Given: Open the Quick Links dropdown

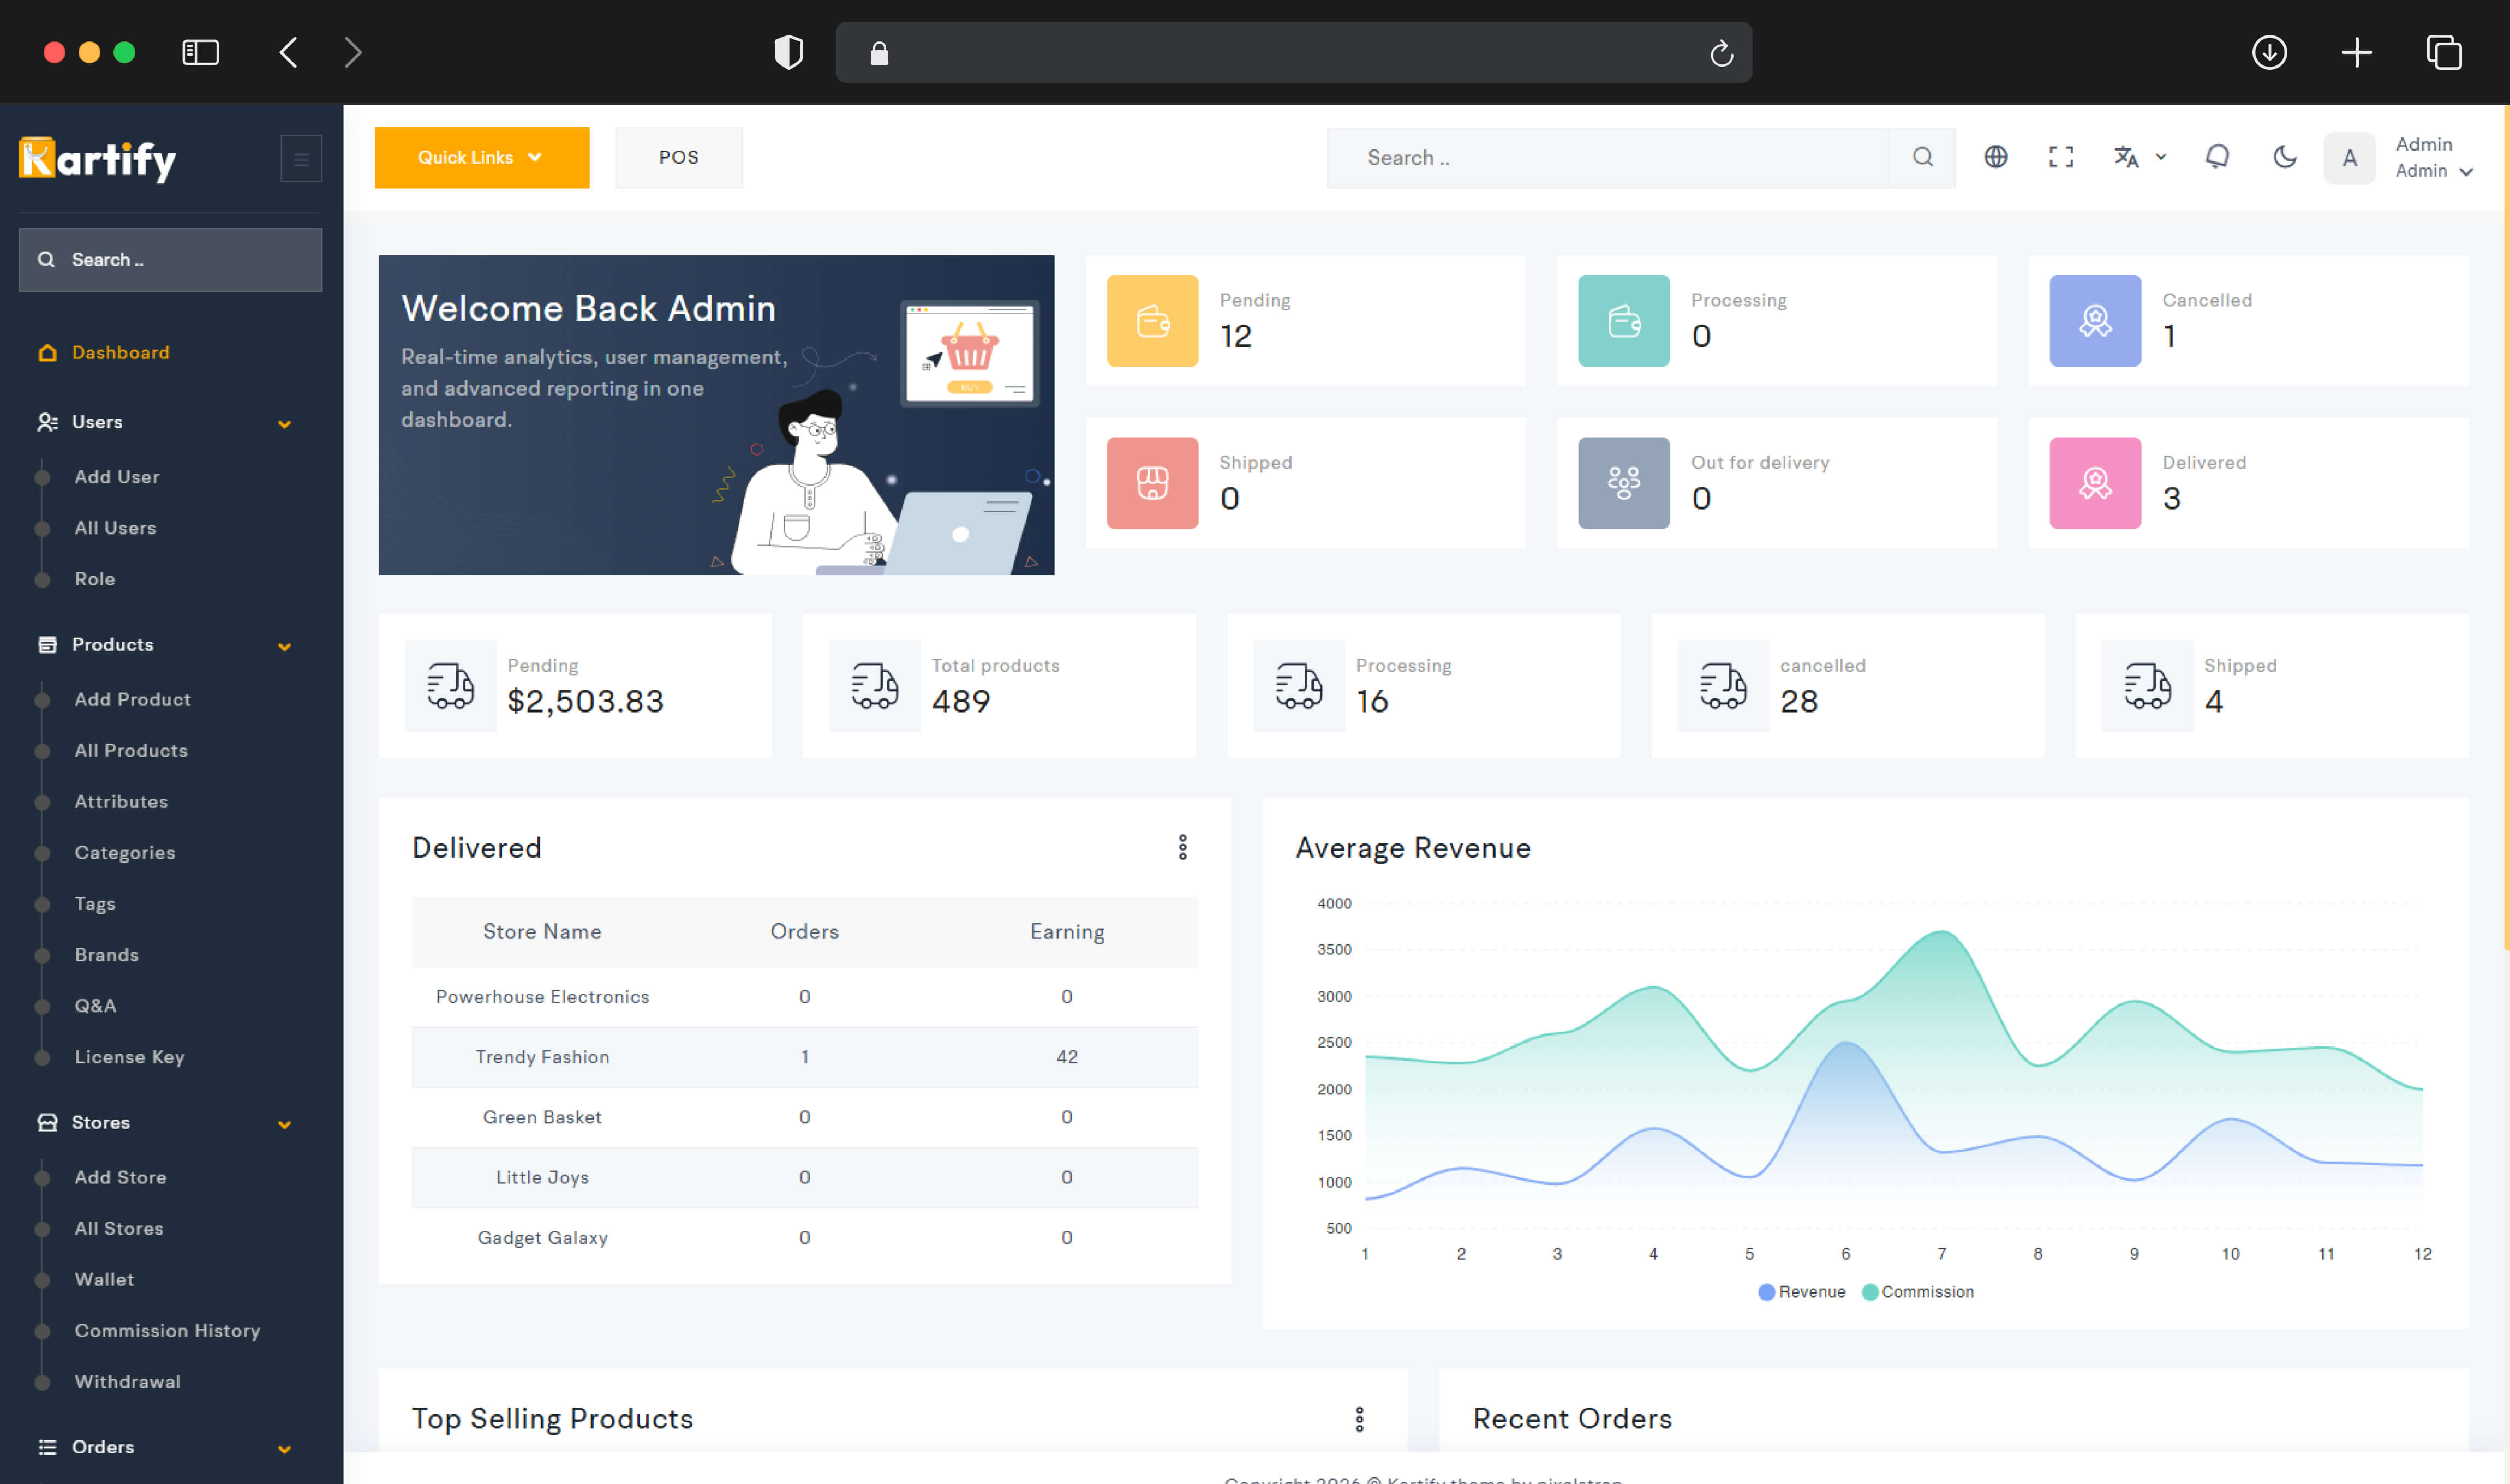Looking at the screenshot, I should tap(481, 157).
